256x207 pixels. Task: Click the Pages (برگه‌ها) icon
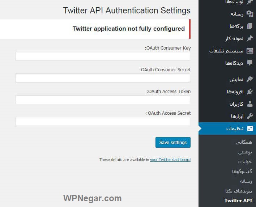pos(250,26)
